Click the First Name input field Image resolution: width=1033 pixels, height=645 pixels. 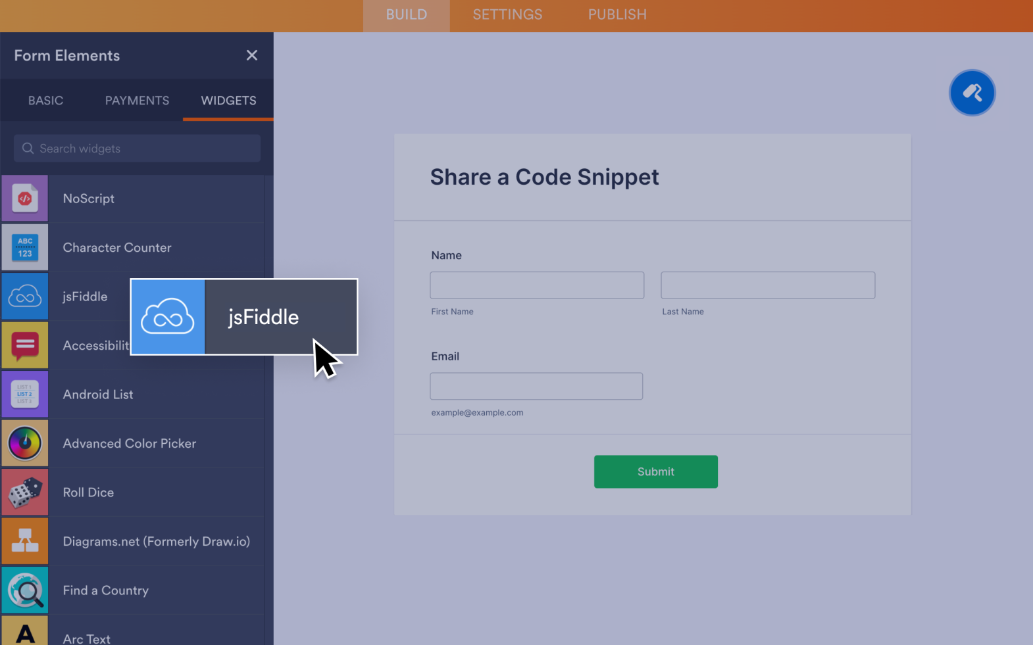(x=537, y=285)
